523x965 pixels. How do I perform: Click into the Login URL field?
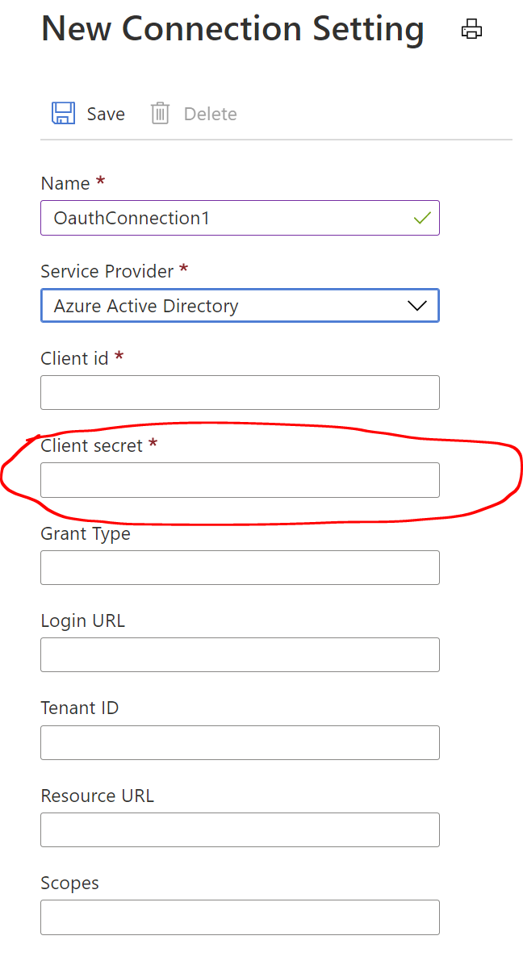click(240, 654)
